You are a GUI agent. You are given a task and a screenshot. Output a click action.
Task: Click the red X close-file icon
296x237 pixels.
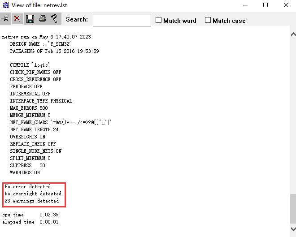click(17, 19)
